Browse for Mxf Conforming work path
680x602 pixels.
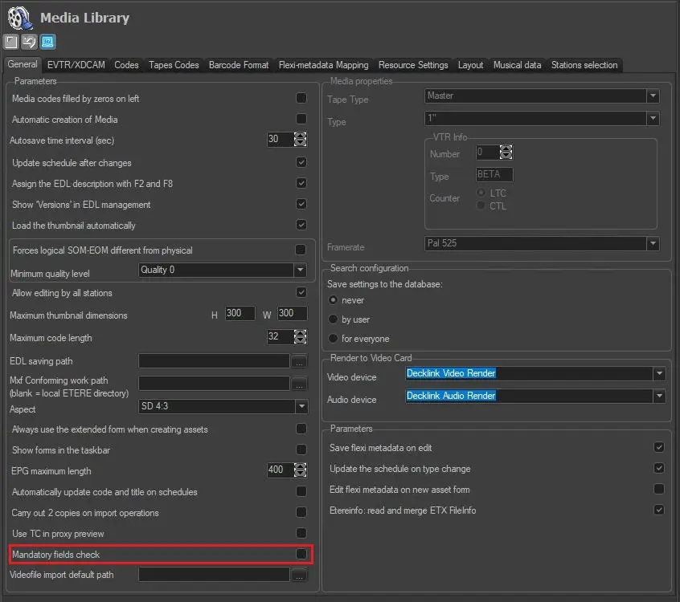[299, 384]
